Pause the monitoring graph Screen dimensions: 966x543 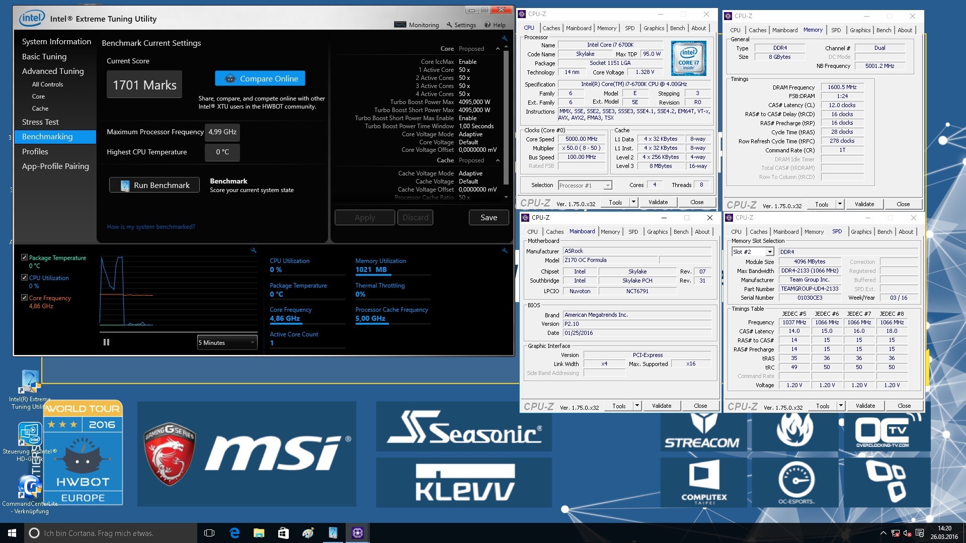(x=106, y=342)
